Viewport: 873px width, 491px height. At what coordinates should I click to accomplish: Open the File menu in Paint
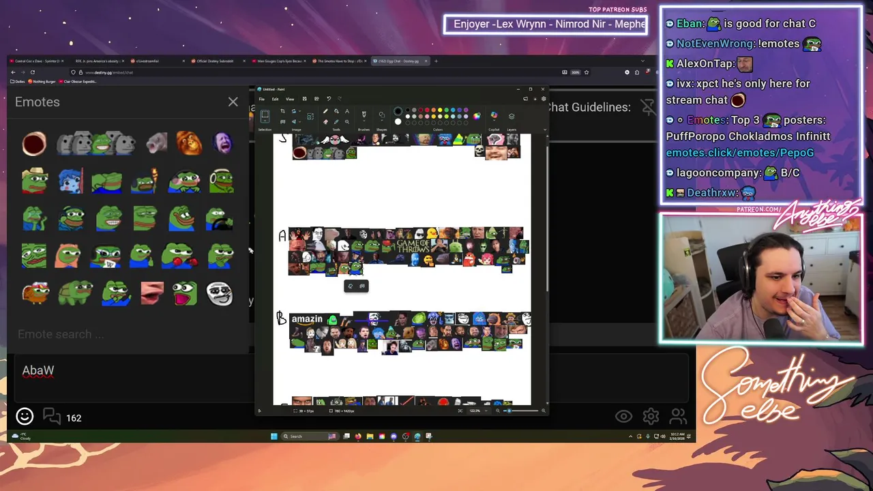(261, 99)
